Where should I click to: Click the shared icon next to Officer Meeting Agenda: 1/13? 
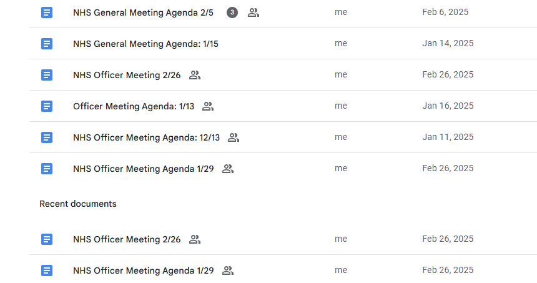[x=208, y=106]
